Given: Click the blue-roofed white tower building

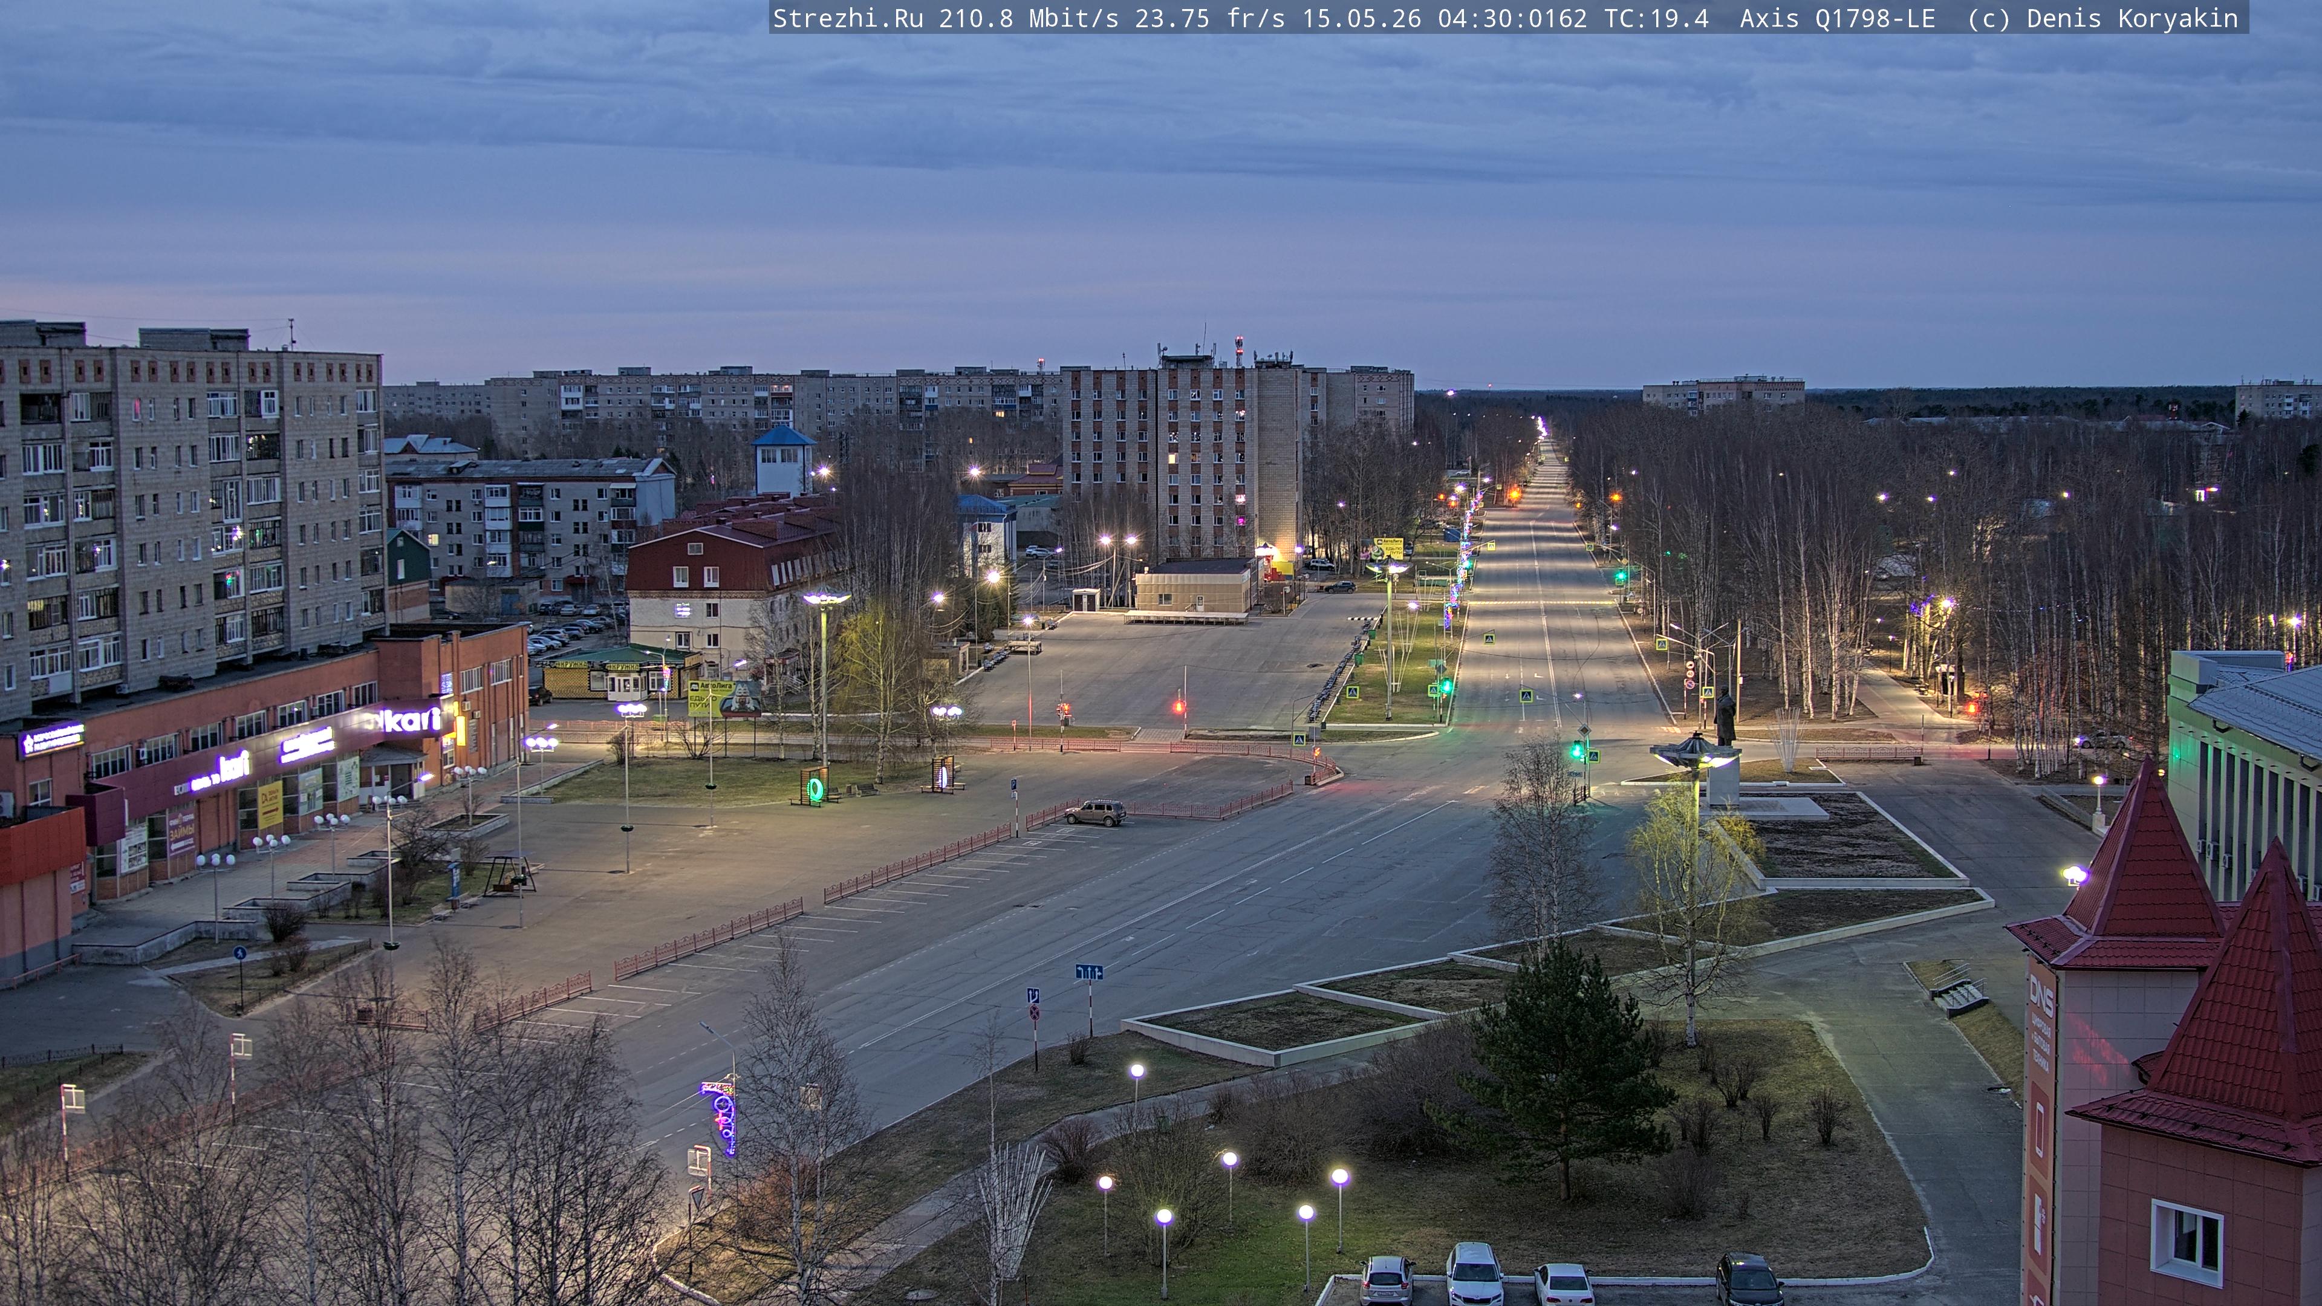Looking at the screenshot, I should [783, 460].
